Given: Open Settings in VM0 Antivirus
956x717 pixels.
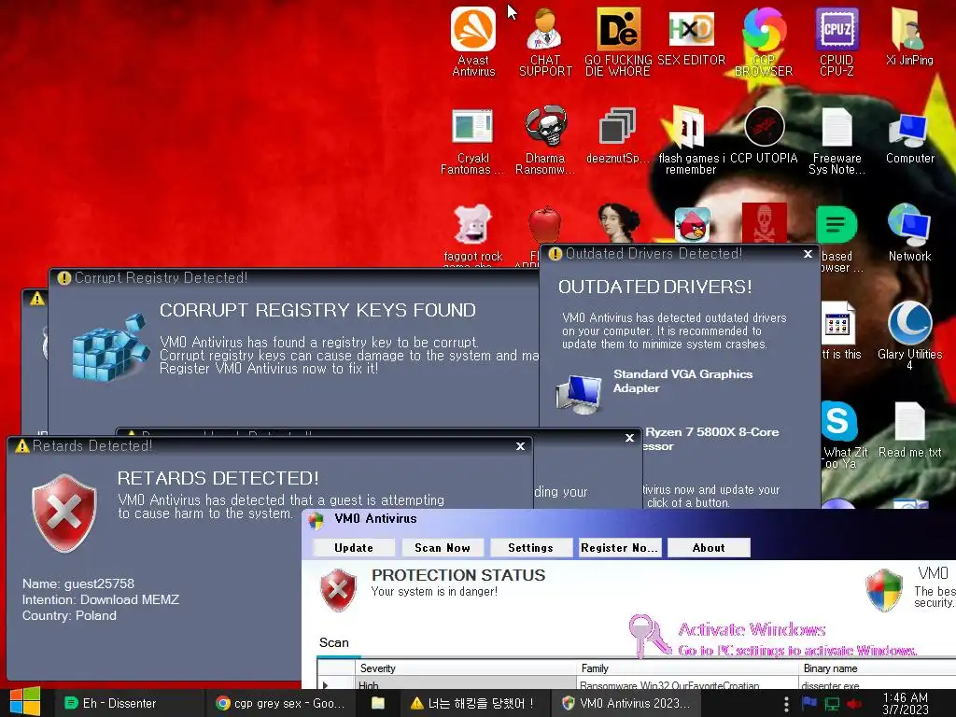Looking at the screenshot, I should coord(531,547).
